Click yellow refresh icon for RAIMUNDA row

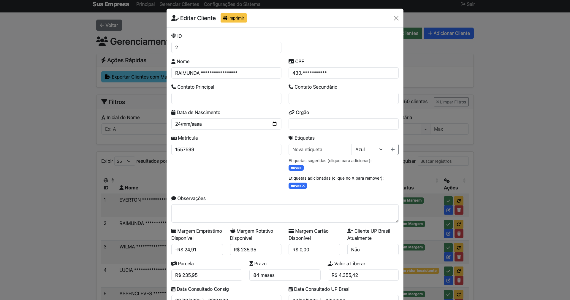click(x=459, y=224)
